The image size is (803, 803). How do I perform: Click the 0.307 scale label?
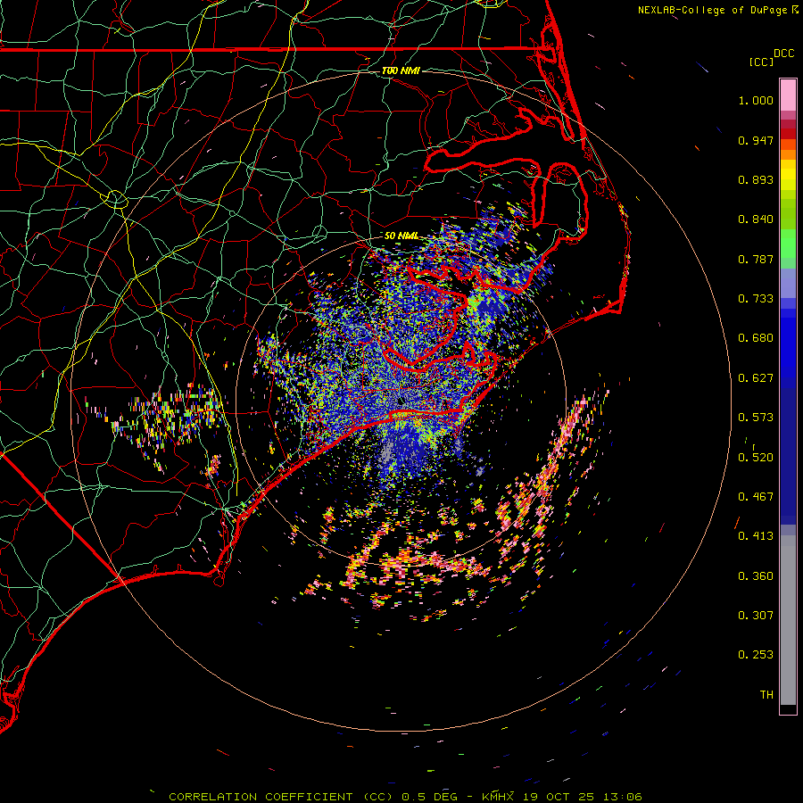756,616
